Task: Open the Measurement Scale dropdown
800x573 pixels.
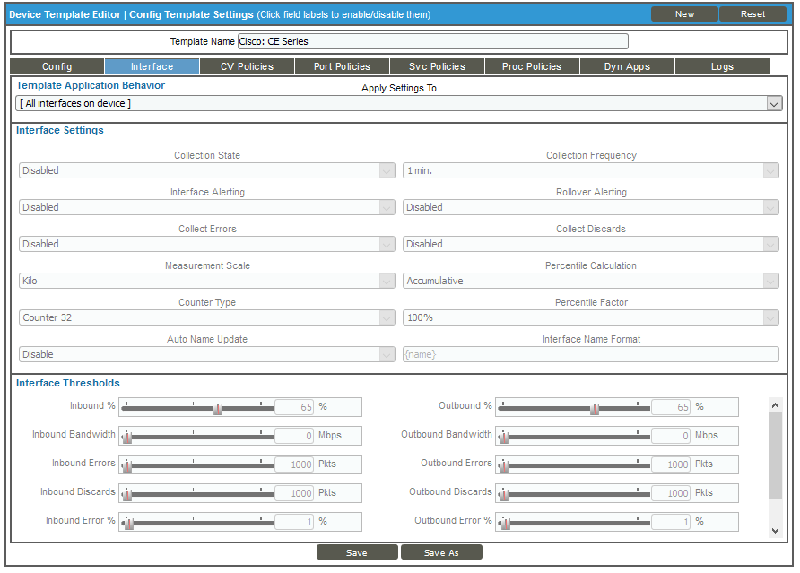Action: tap(386, 281)
